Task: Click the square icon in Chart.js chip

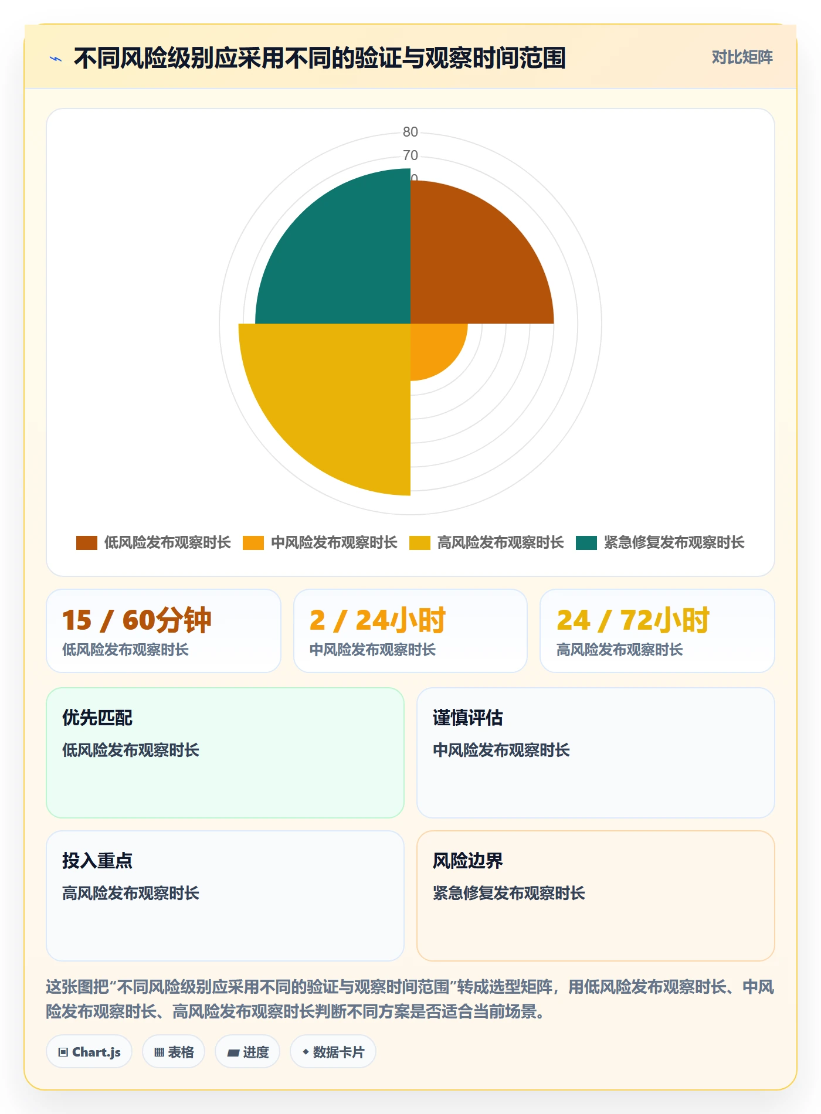Action: coord(63,1052)
